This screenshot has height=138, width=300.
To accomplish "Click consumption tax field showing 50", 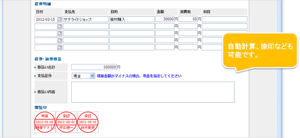I will (x=188, y=19).
